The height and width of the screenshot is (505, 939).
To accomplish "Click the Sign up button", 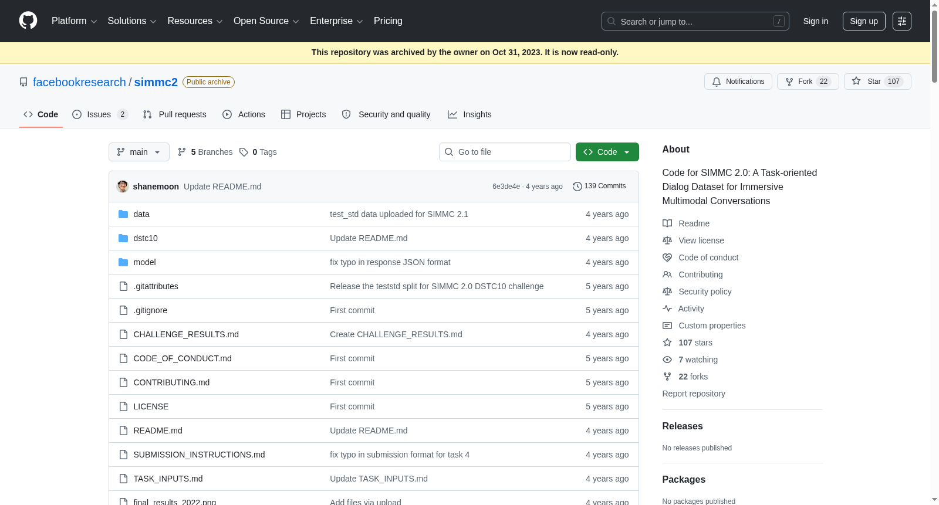I will (864, 21).
